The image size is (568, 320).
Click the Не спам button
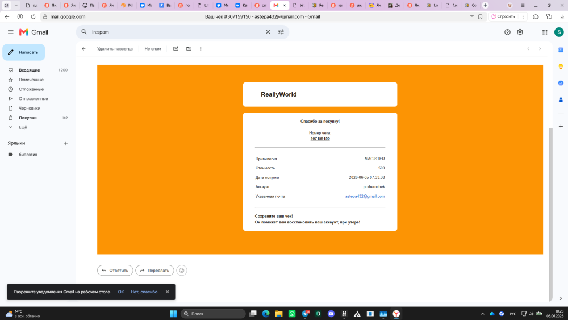[152, 48]
